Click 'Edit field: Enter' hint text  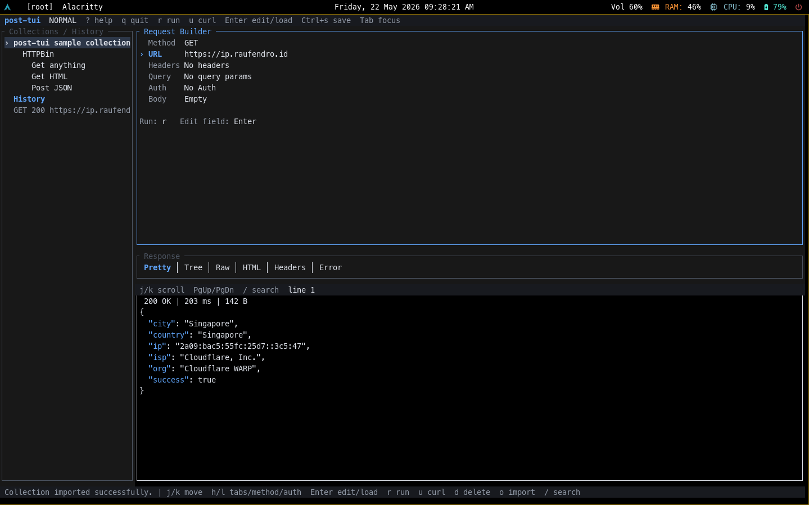218,122
